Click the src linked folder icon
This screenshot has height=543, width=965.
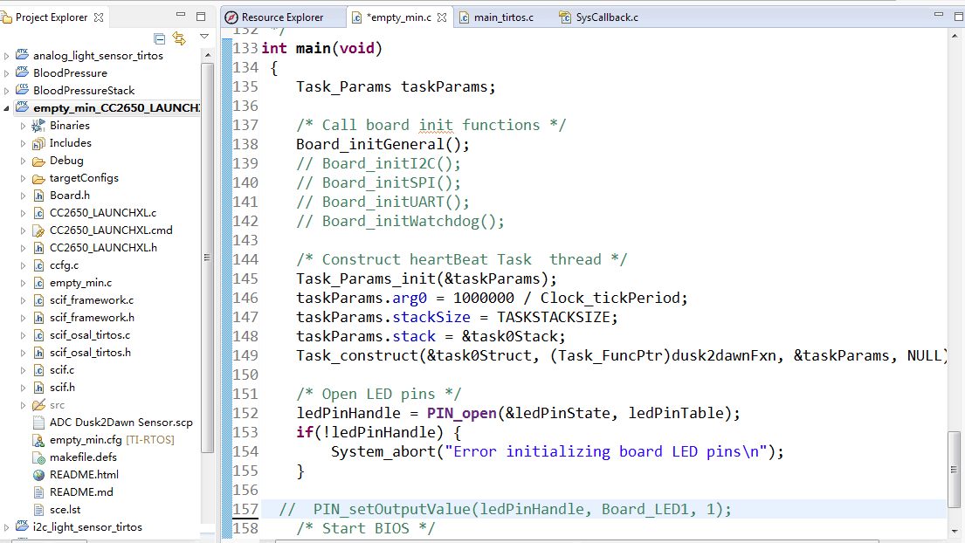(x=38, y=405)
